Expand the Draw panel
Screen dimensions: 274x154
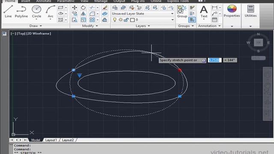point(36,26)
